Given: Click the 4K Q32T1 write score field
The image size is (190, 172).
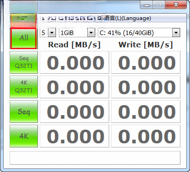Looking at the screenshot, I should pos(146,87).
